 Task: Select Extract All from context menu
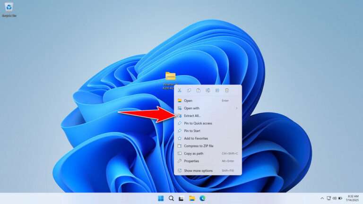coord(192,116)
